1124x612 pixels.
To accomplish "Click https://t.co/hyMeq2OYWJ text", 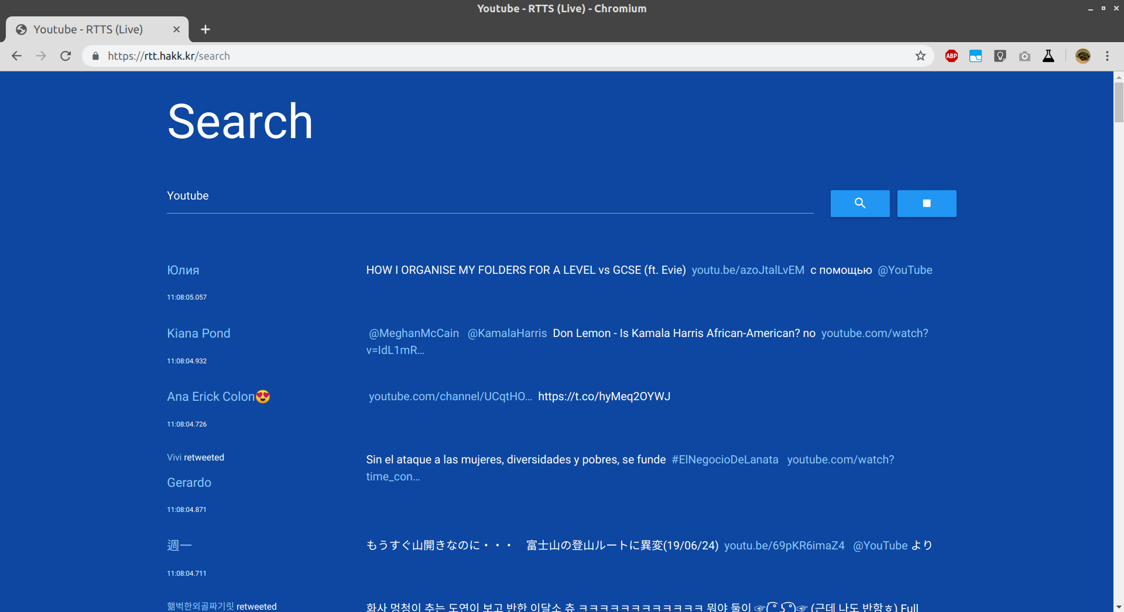I will click(x=604, y=397).
